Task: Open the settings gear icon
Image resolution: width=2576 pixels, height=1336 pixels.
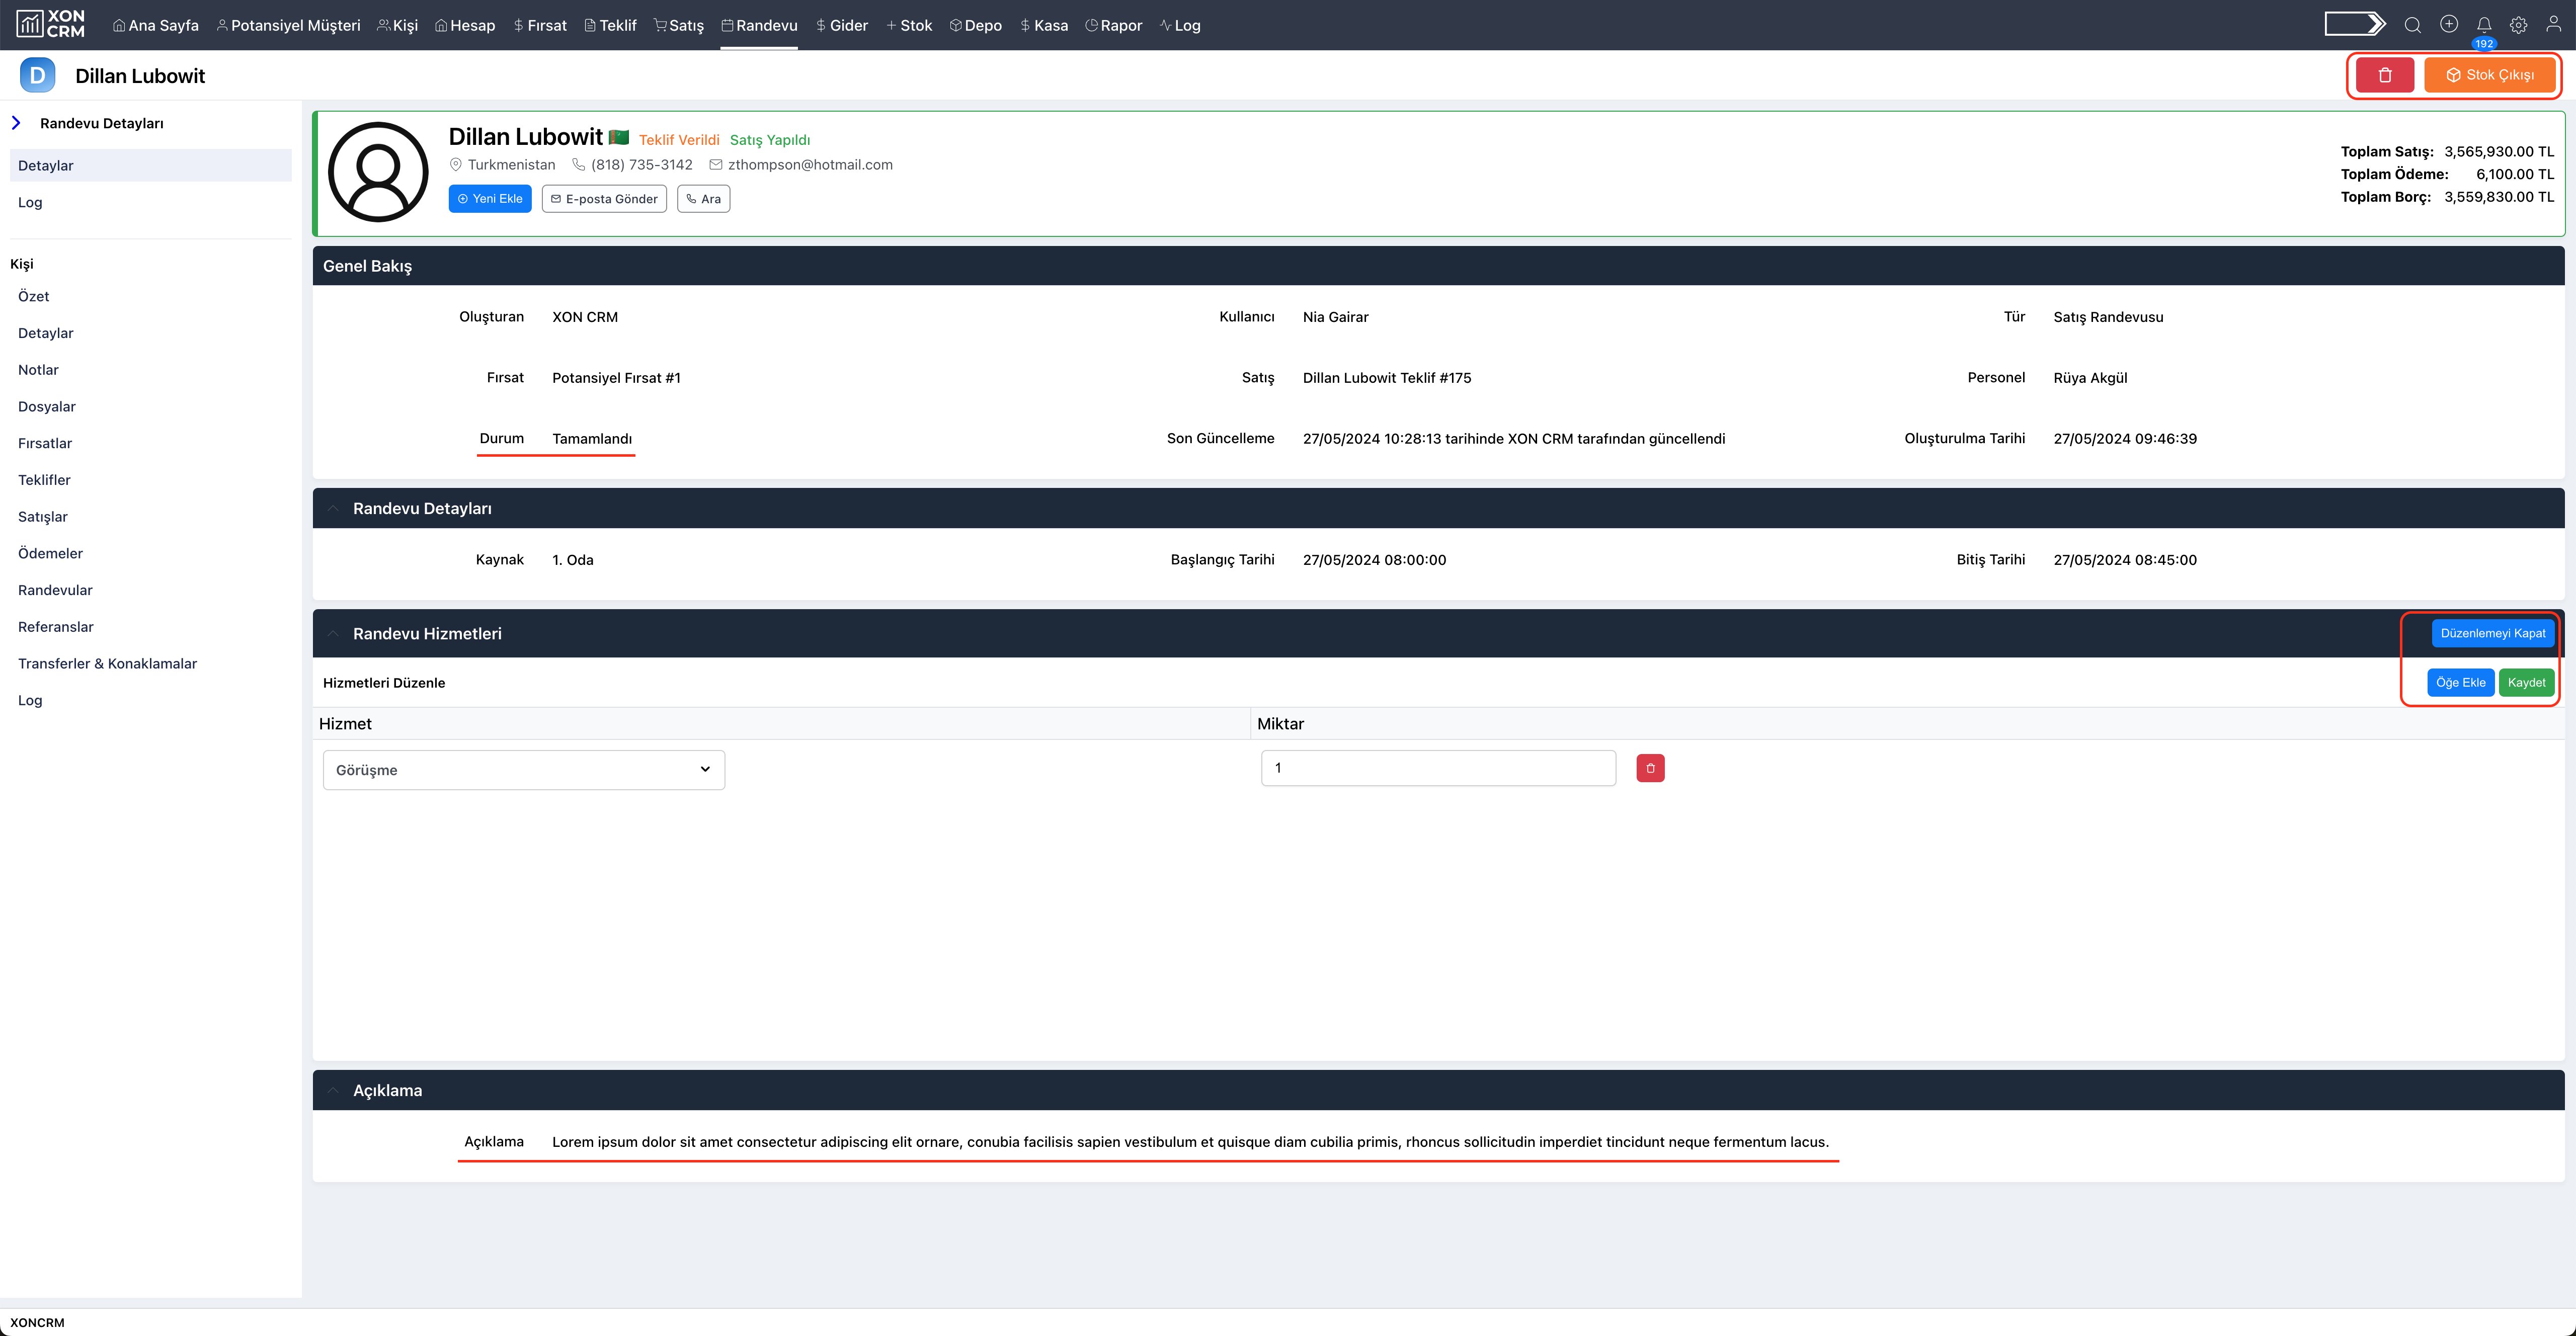Action: [x=2518, y=25]
